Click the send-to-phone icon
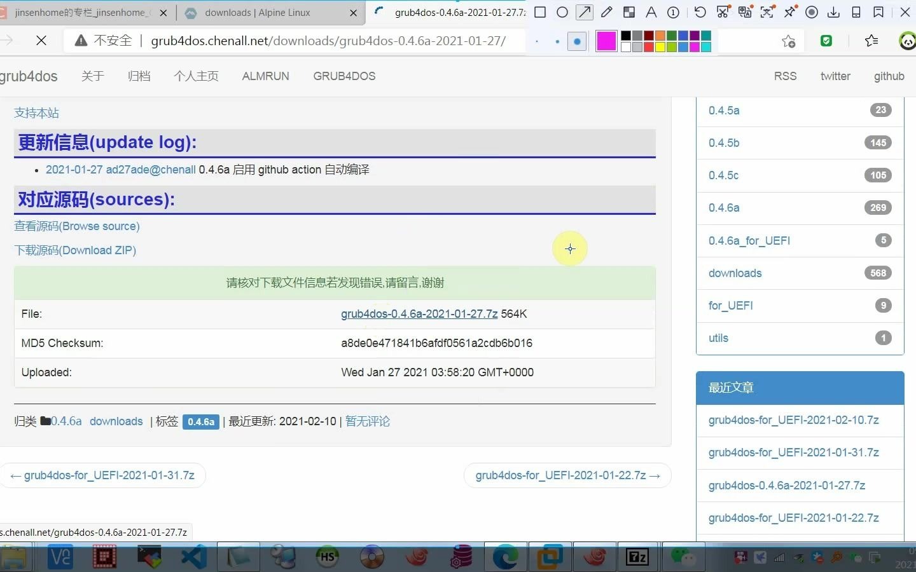The image size is (916, 572). (x=856, y=12)
